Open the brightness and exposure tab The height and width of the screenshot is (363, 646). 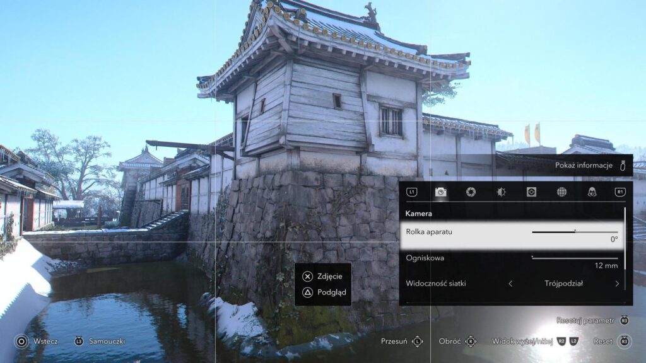tap(501, 192)
